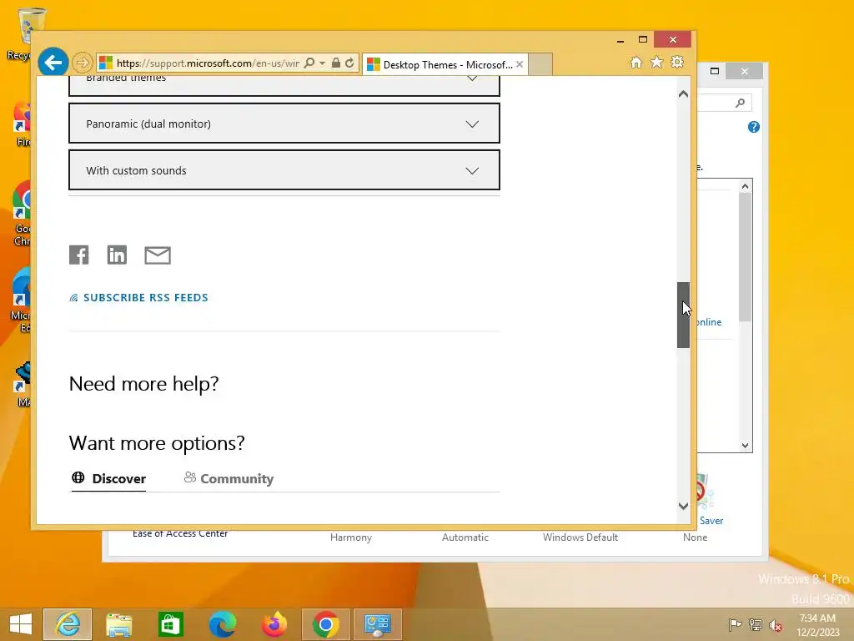
Task: Click the Want more options? heading
Action: click(x=157, y=442)
